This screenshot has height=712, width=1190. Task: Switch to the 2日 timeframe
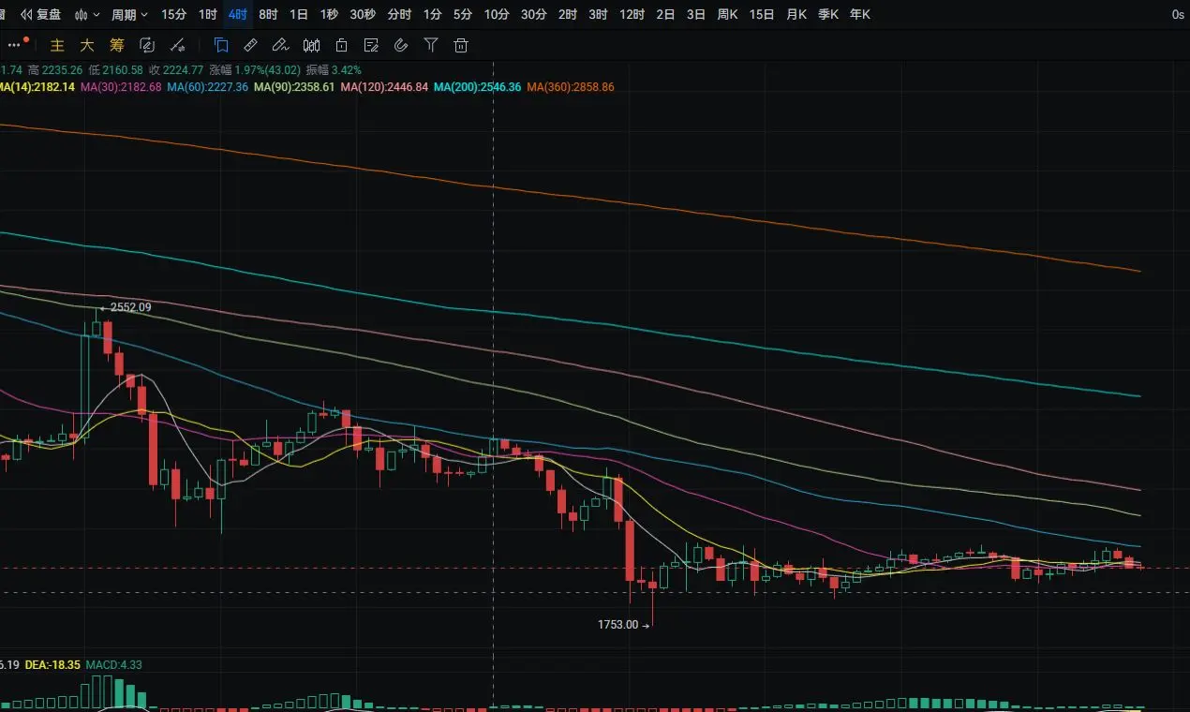tap(665, 14)
